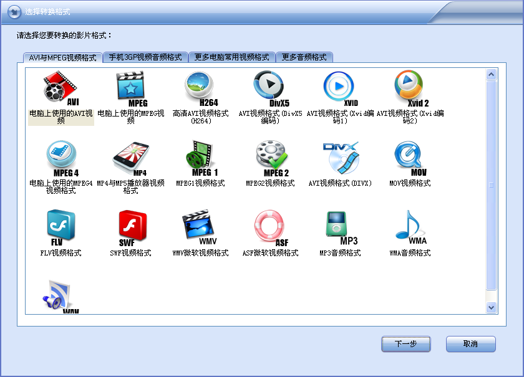Pick the MPEG 4 format icon
This screenshot has height=377, width=524.
pos(61,158)
